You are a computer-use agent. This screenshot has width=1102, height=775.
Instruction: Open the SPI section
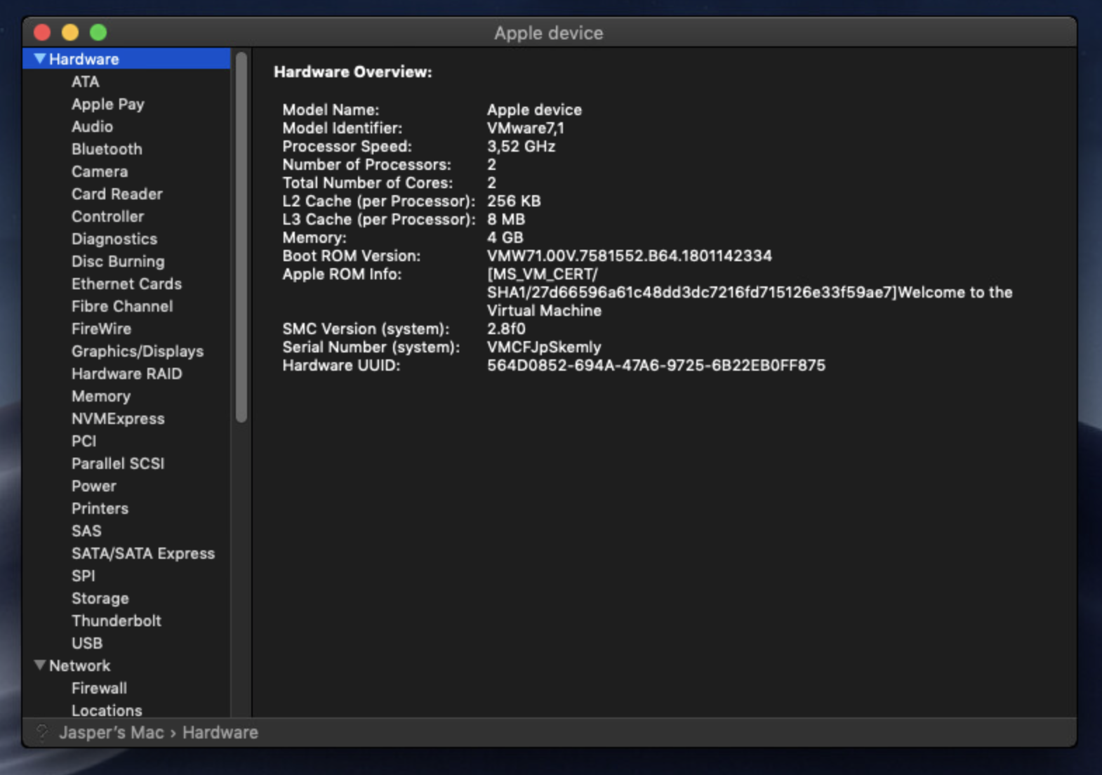click(x=84, y=576)
